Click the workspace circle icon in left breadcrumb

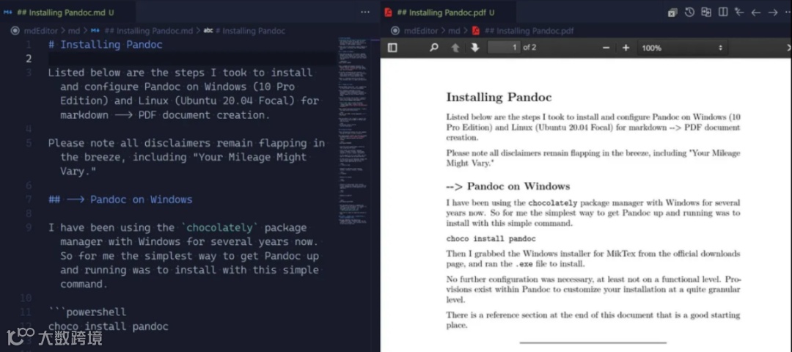15,31
